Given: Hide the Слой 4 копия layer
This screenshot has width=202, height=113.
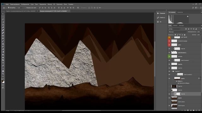Looking at the screenshot, I should click(x=169, y=106).
